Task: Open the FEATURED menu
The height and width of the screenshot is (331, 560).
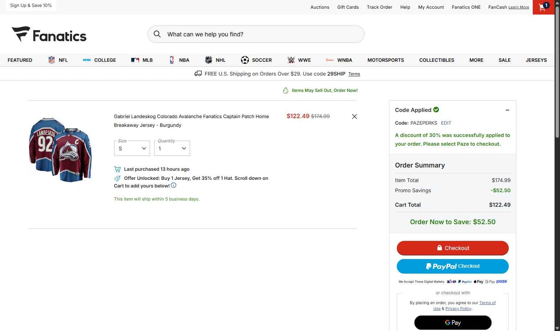Action: tap(20, 60)
